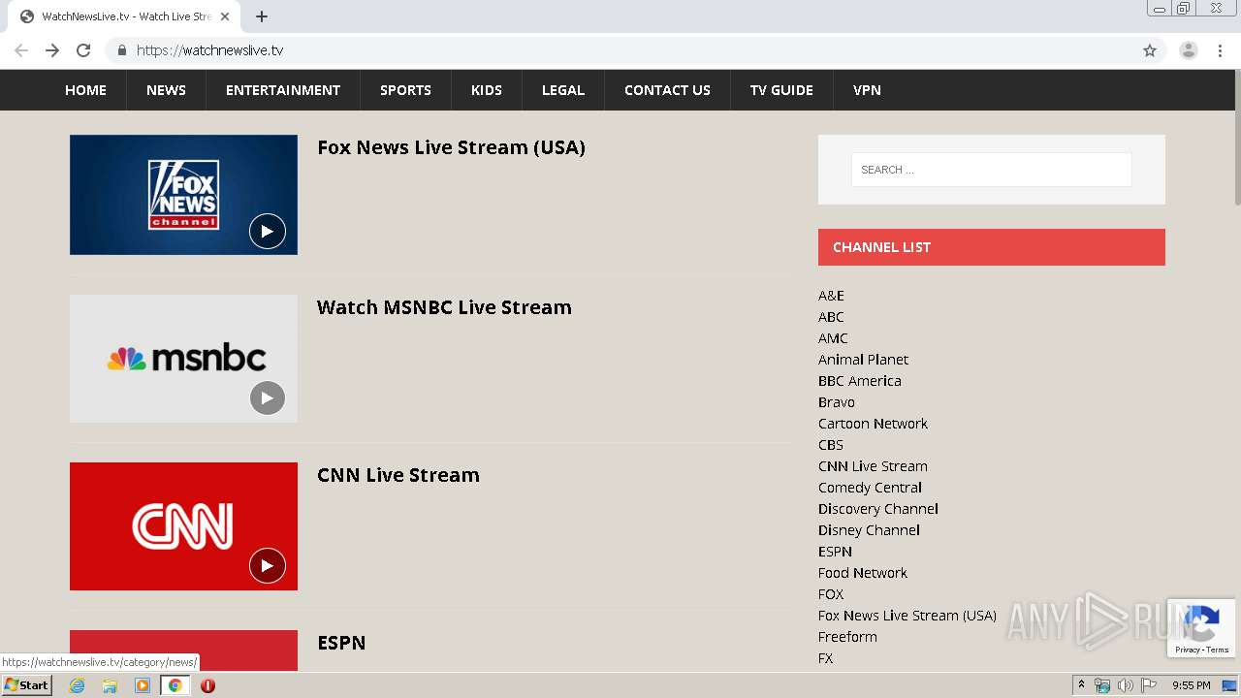Select Comedy Central in the channel list
The width and height of the screenshot is (1241, 698).
point(870,488)
